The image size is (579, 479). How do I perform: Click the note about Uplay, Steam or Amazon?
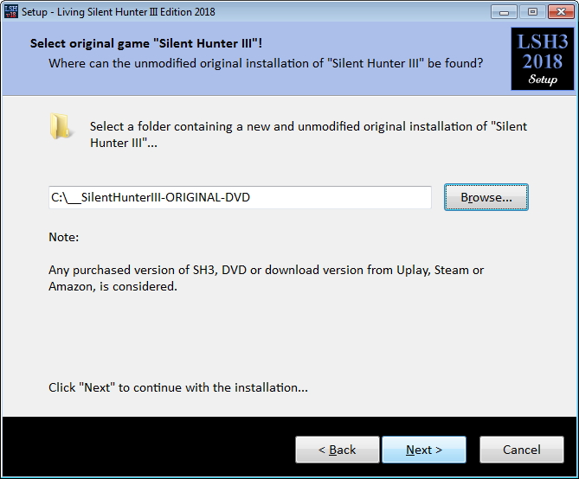266,278
